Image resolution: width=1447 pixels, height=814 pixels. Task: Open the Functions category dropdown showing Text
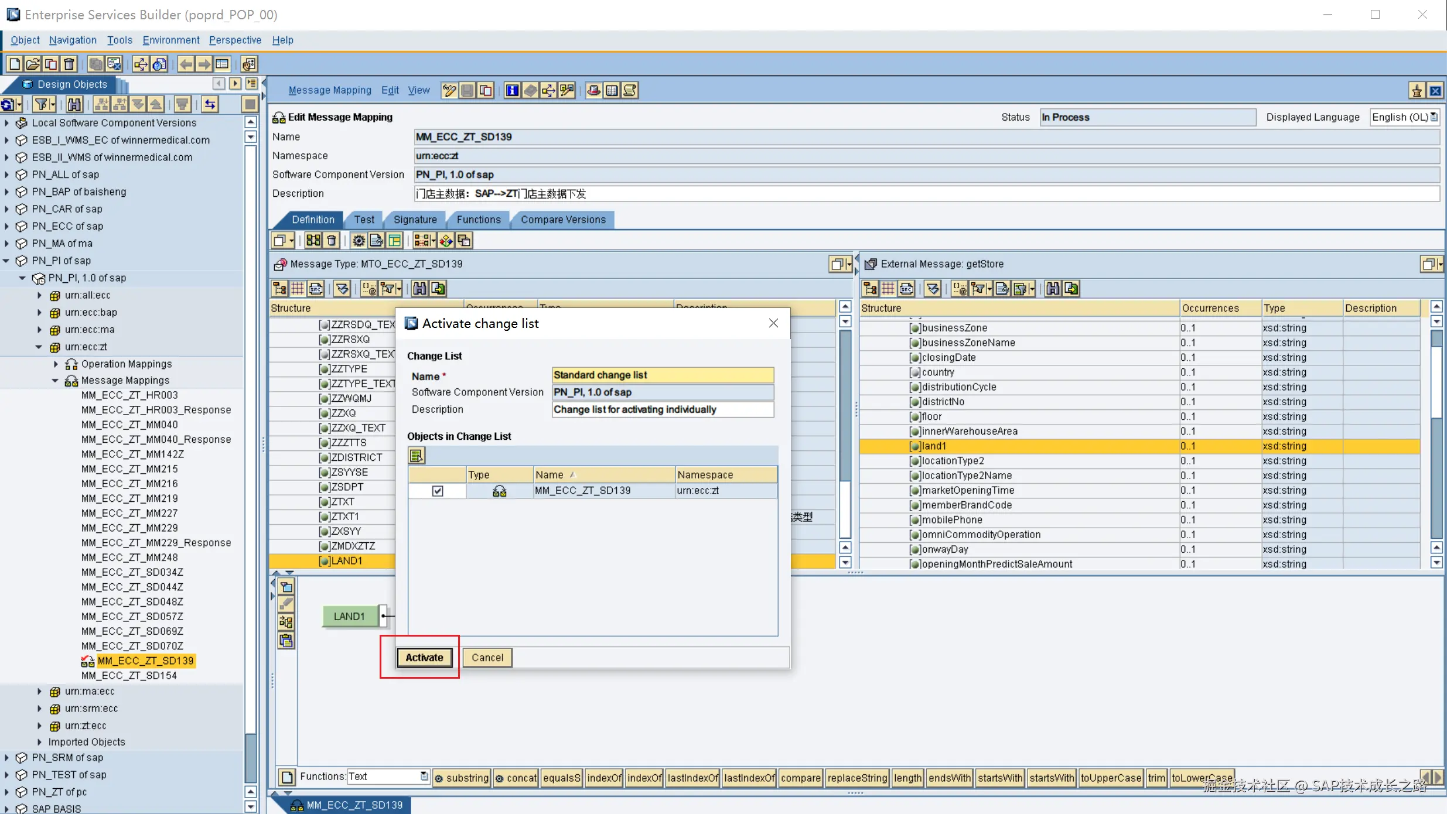point(424,777)
